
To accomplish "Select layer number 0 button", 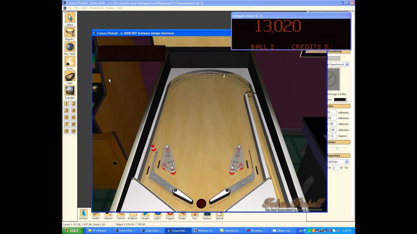I will tap(74, 131).
